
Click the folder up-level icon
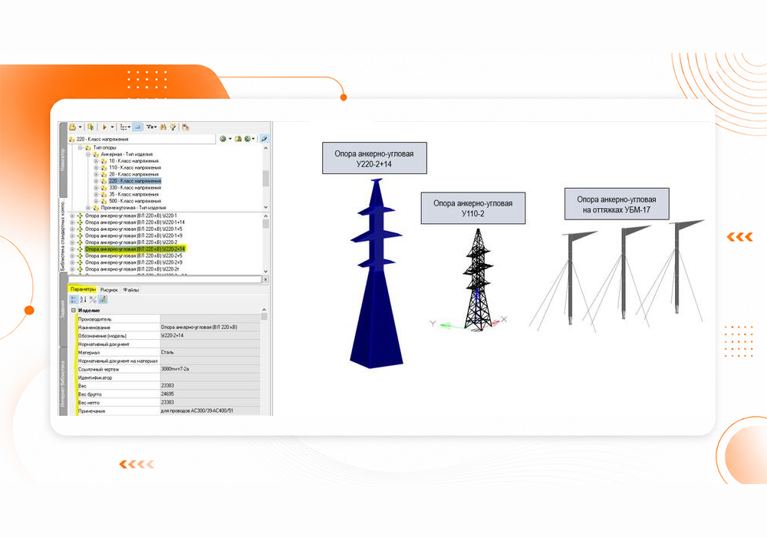coord(239,139)
